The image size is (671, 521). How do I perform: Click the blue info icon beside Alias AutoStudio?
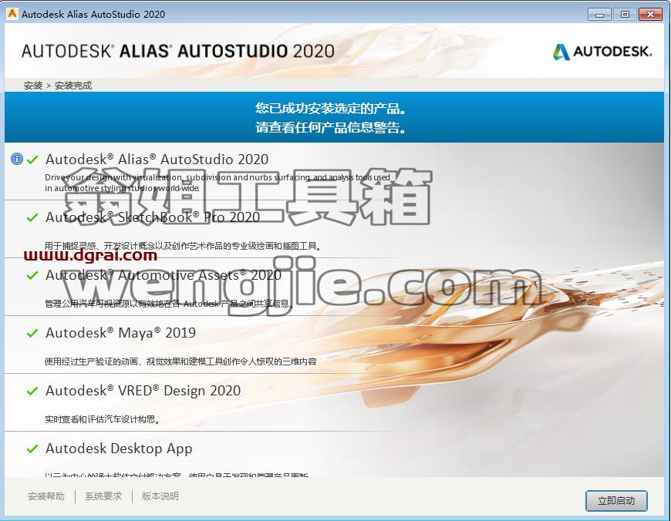[17, 159]
